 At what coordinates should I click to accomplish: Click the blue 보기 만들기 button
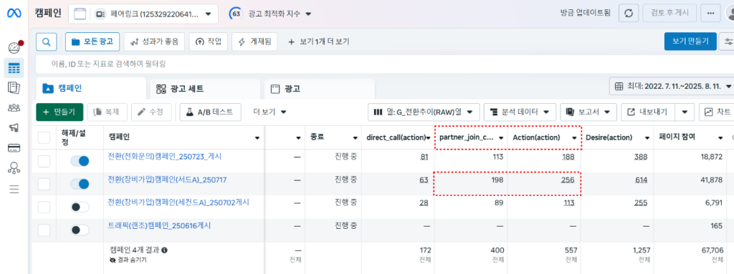coord(690,41)
